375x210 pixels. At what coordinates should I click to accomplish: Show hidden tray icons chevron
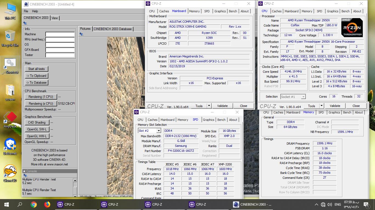(x=317, y=205)
